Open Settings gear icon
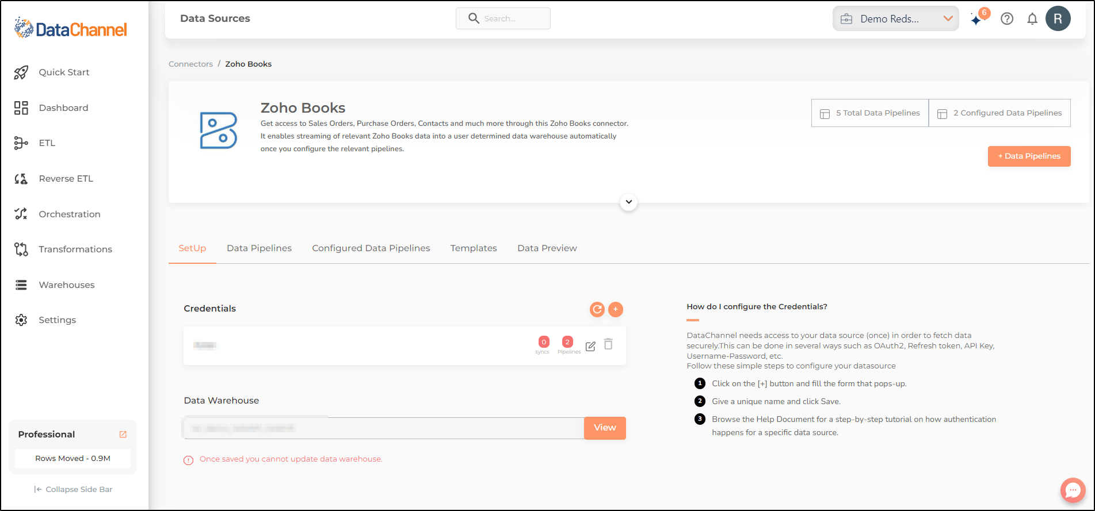 pos(21,320)
